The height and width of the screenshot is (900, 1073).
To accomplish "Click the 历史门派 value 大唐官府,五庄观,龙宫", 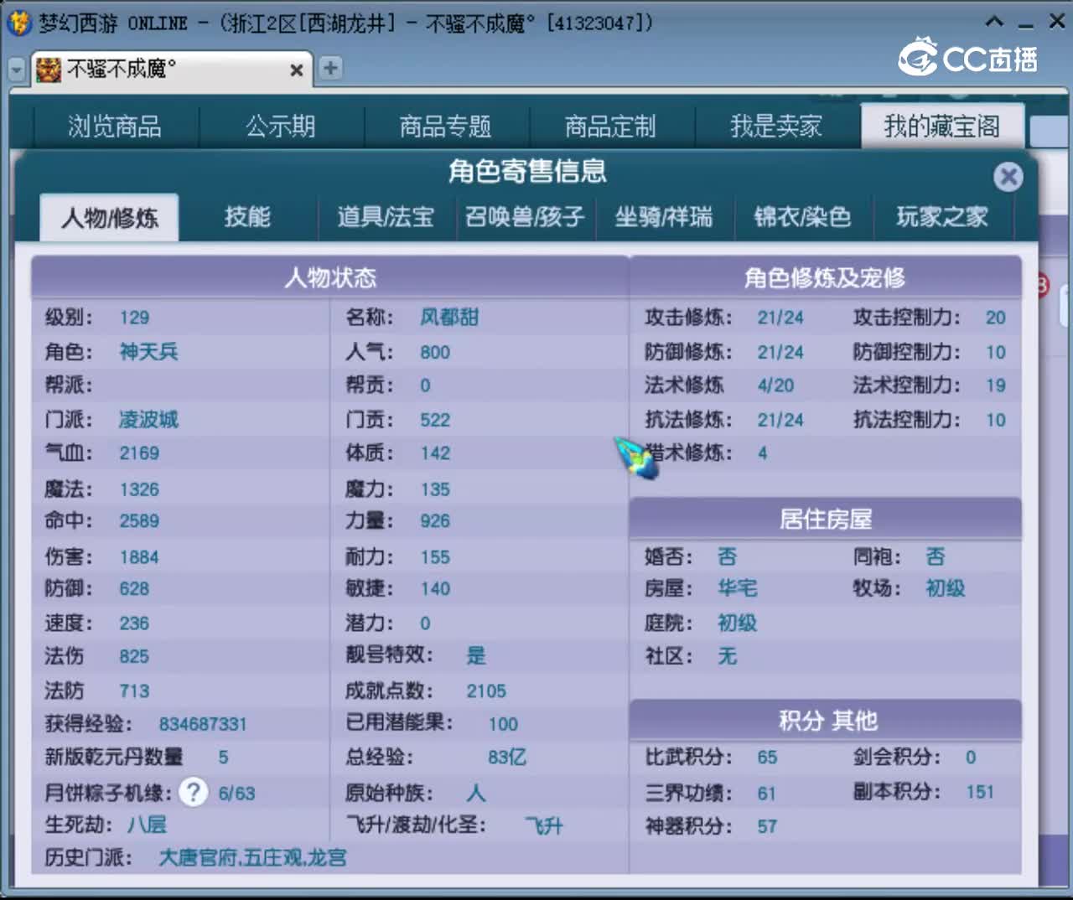I will pyautogui.click(x=252, y=858).
